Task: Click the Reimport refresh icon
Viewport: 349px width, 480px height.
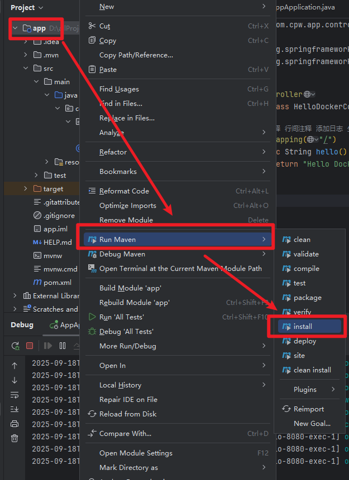Action: (286, 409)
